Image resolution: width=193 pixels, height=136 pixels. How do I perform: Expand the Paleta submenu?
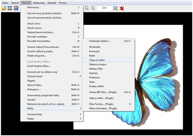pos(52,119)
